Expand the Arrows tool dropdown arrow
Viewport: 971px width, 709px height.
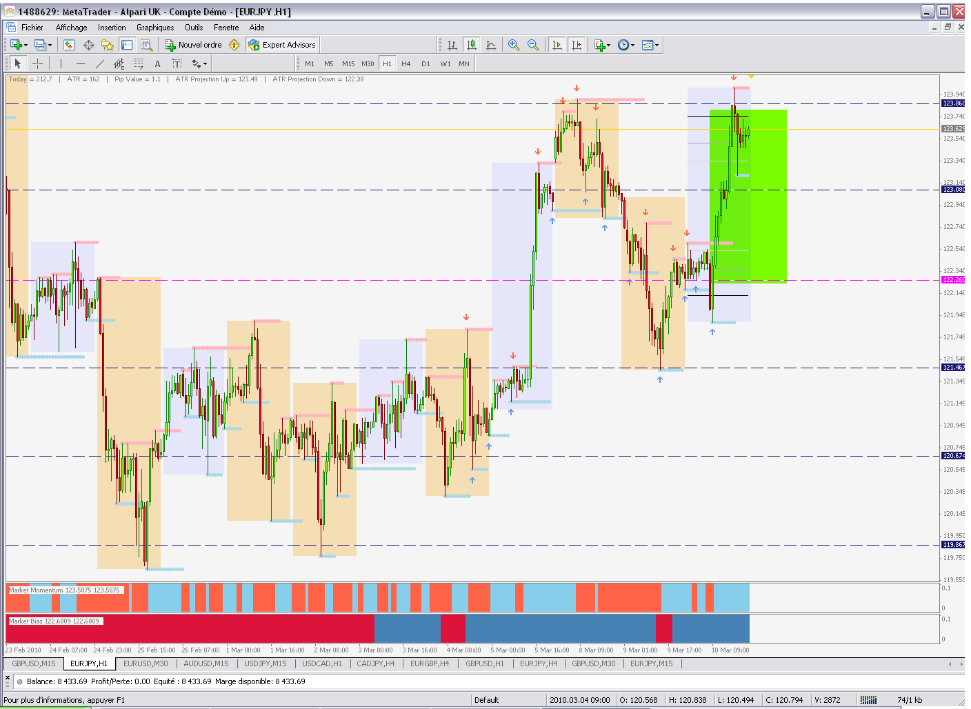[x=205, y=64]
